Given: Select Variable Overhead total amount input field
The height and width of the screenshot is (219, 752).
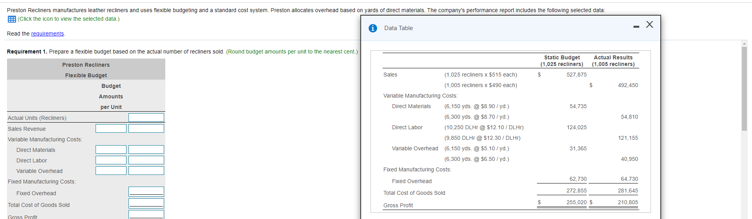Looking at the screenshot, I should click(146, 171).
